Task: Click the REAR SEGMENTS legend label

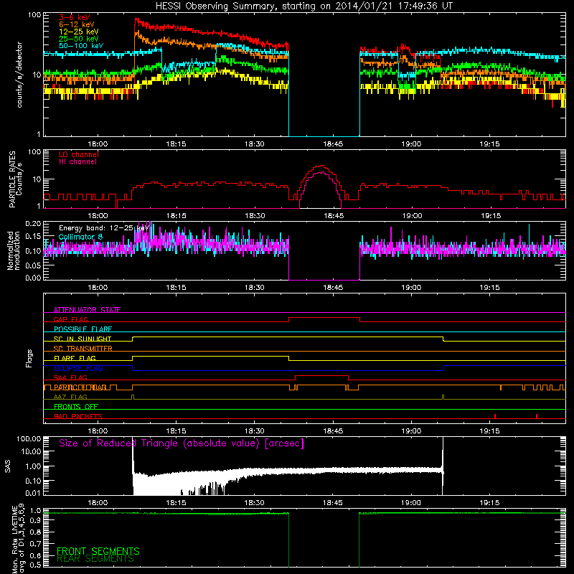Action: click(95, 559)
